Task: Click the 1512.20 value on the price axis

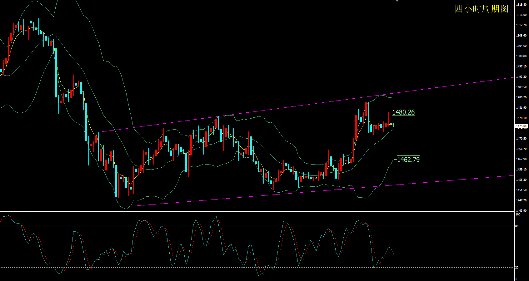Action: (x=521, y=25)
